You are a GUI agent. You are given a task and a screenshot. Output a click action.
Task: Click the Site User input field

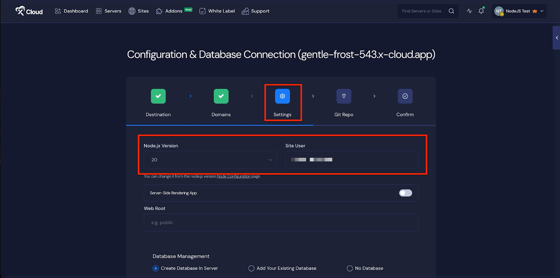352,160
